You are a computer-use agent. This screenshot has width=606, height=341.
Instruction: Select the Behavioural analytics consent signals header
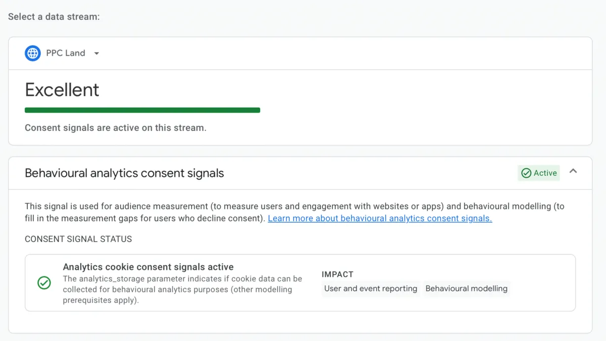pos(124,173)
